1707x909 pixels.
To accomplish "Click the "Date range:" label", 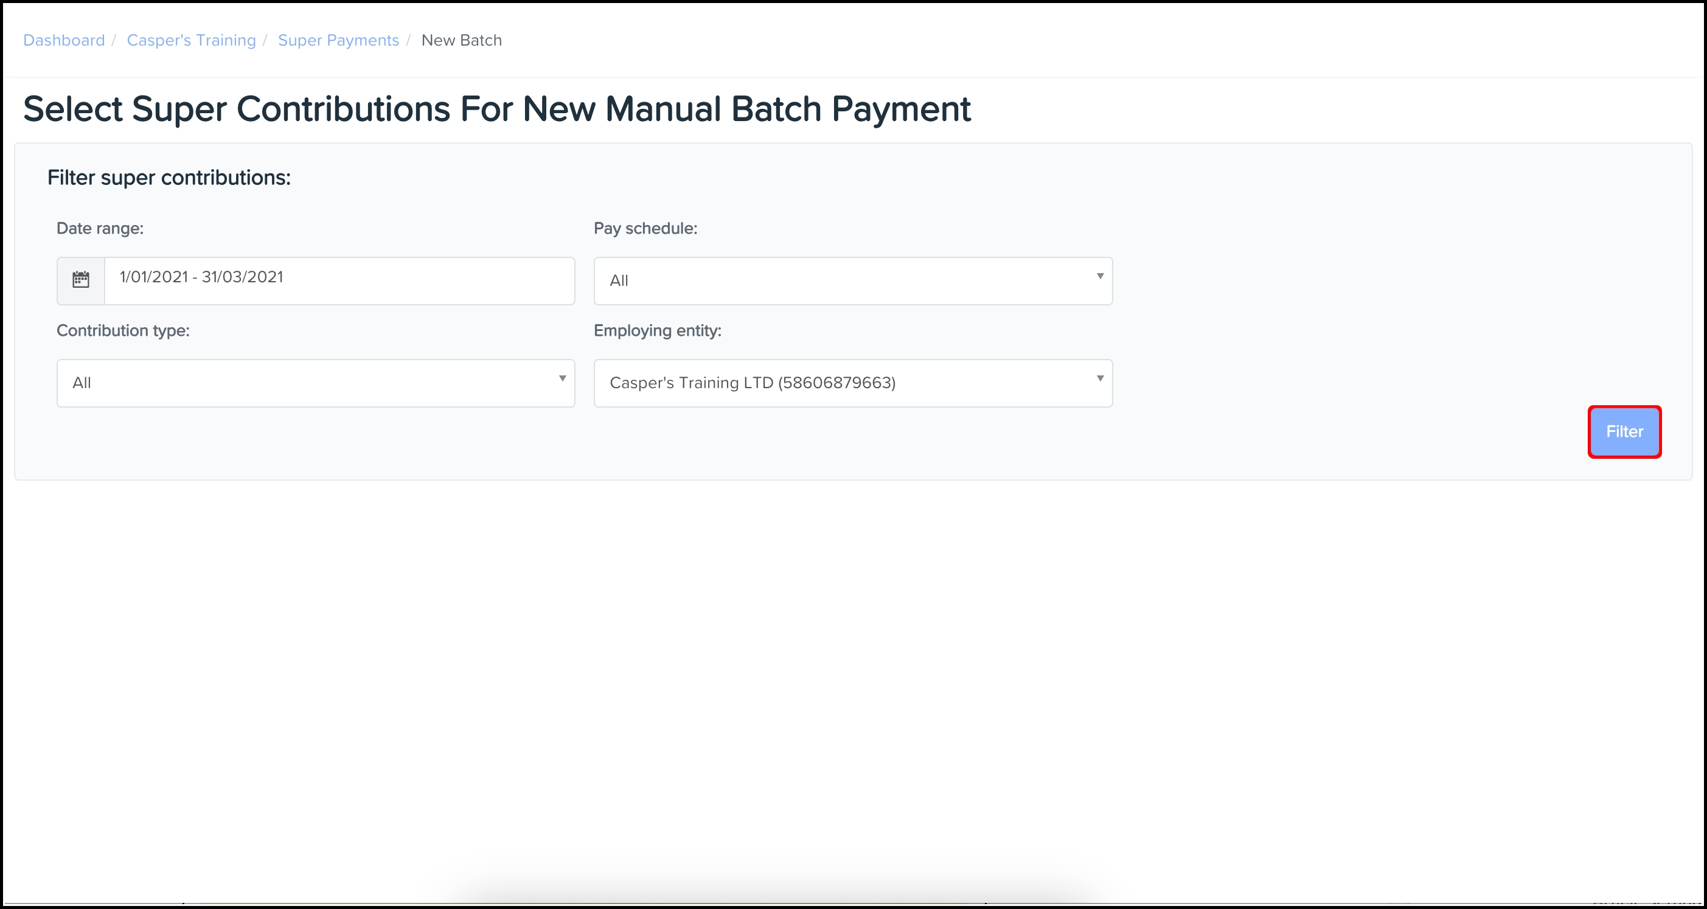I will [x=100, y=229].
